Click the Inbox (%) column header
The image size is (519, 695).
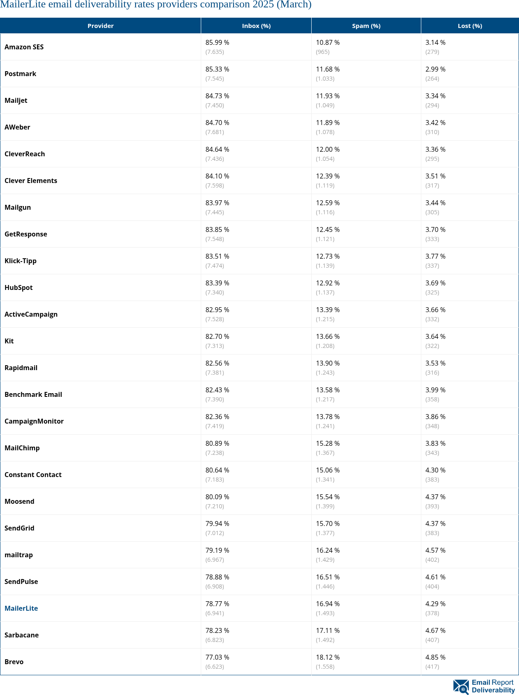click(256, 26)
